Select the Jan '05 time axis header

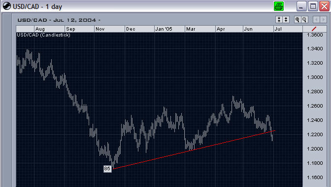point(169,29)
